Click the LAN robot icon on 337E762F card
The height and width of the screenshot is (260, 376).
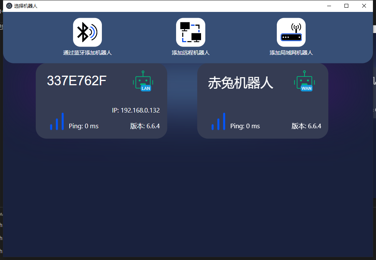[143, 81]
